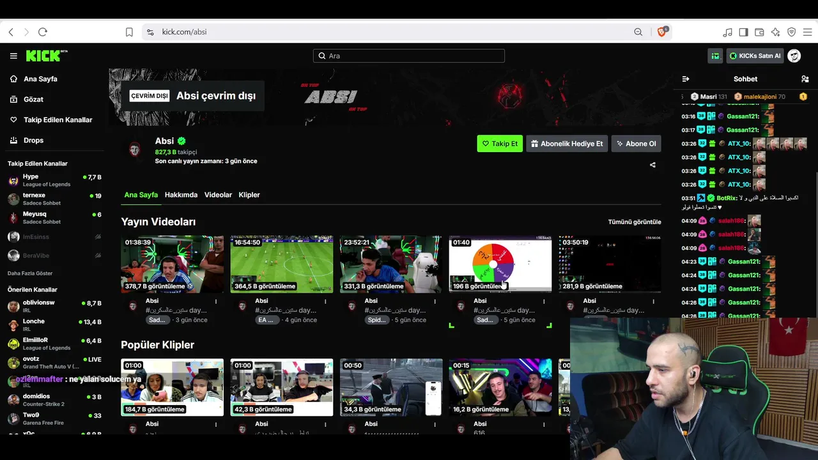
Task: Click the Drops icon in sidebar
Action: (x=13, y=141)
